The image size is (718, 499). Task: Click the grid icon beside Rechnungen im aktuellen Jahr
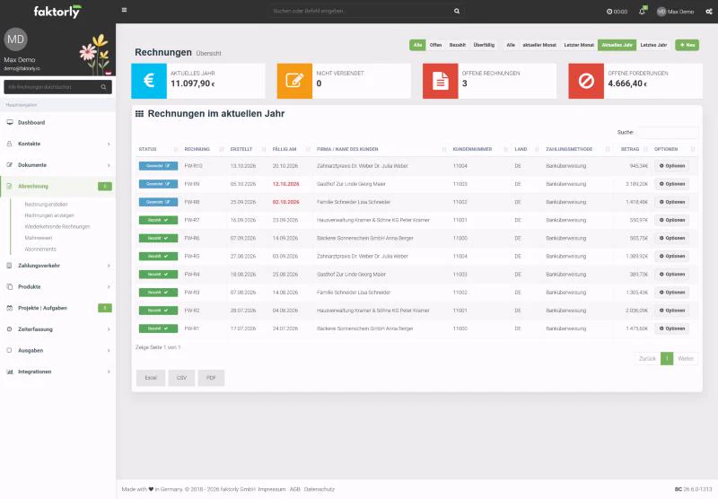[140, 114]
